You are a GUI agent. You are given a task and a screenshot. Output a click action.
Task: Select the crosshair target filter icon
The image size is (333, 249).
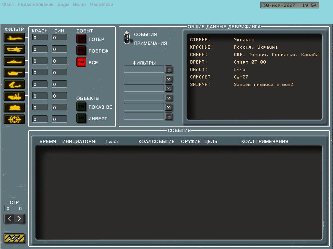(x=14, y=119)
